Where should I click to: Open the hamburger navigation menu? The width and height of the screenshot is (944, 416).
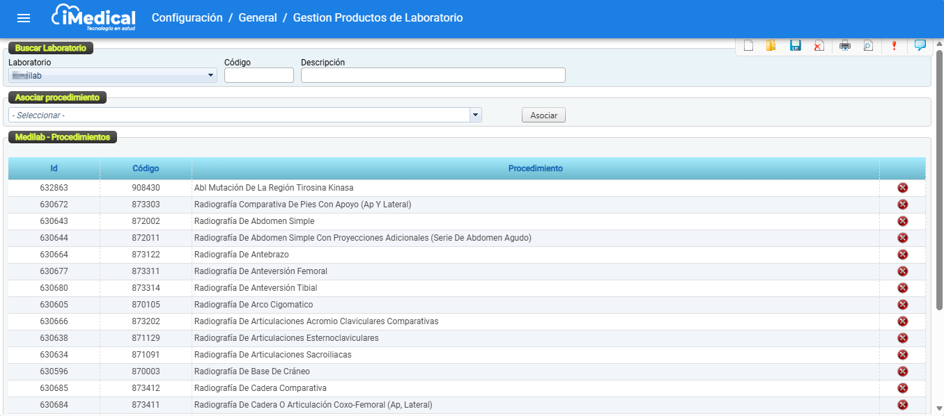click(x=24, y=18)
